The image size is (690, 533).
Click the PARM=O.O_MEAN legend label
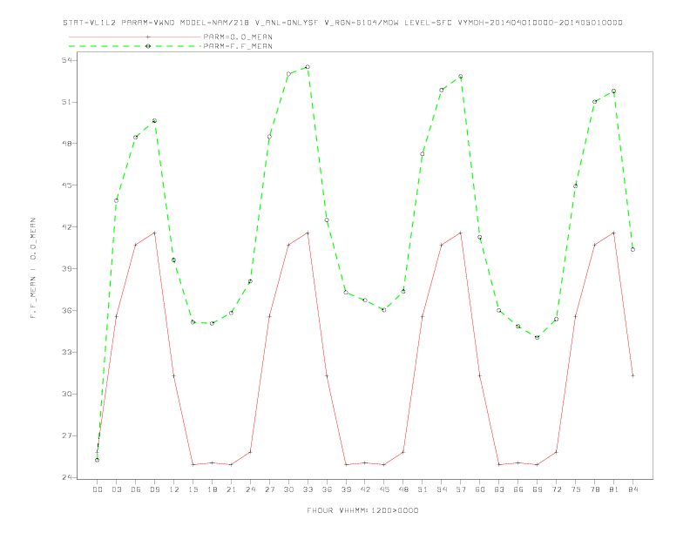pos(238,37)
